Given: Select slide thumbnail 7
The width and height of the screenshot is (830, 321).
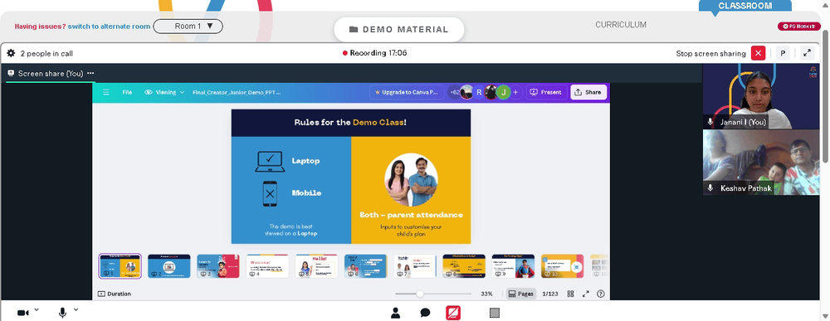Looking at the screenshot, I should (415, 266).
